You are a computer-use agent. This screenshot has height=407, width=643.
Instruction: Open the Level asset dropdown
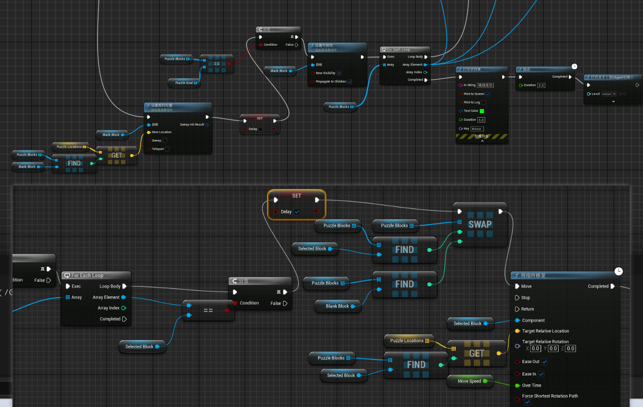(609, 94)
